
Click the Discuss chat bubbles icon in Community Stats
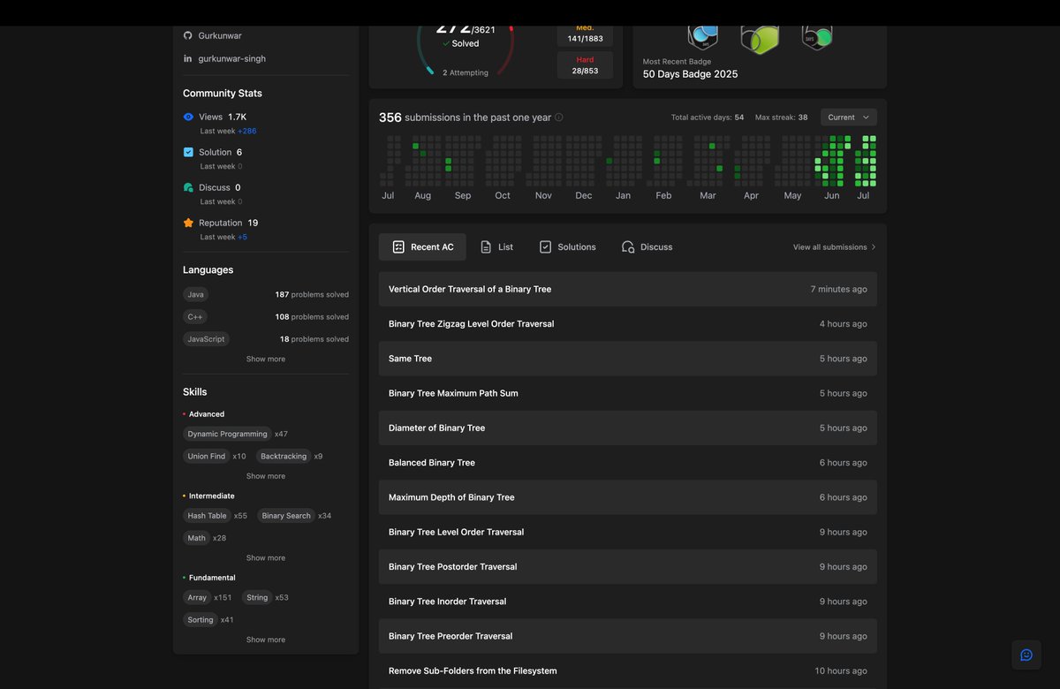tap(188, 187)
